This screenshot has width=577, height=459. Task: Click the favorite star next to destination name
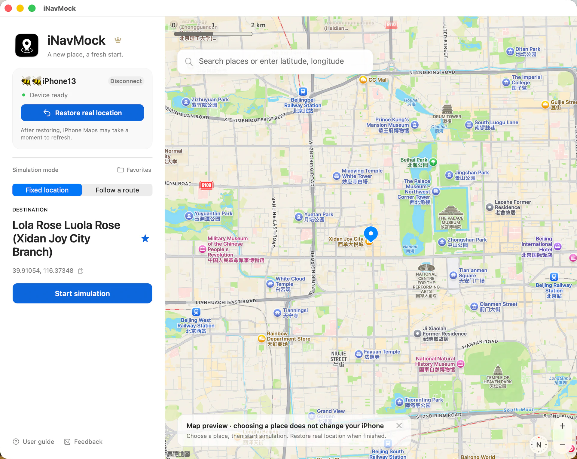pos(145,239)
